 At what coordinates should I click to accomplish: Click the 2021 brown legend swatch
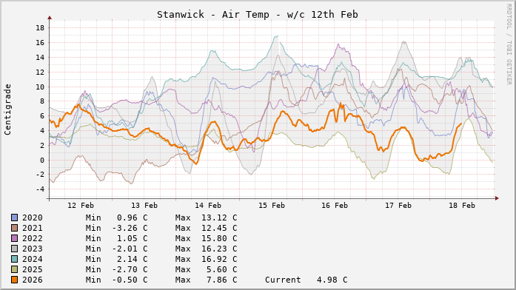(15, 228)
